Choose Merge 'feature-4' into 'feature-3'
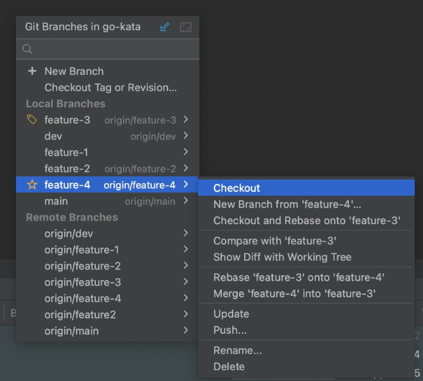Image resolution: width=423 pixels, height=381 pixels. point(295,294)
